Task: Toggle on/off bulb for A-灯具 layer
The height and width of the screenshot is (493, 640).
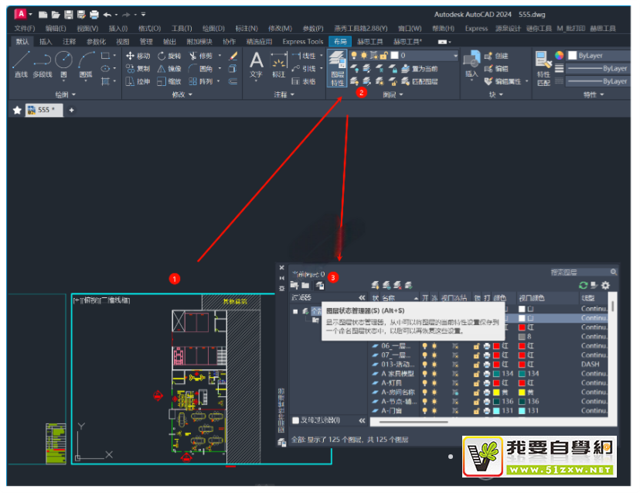Action: click(424, 382)
